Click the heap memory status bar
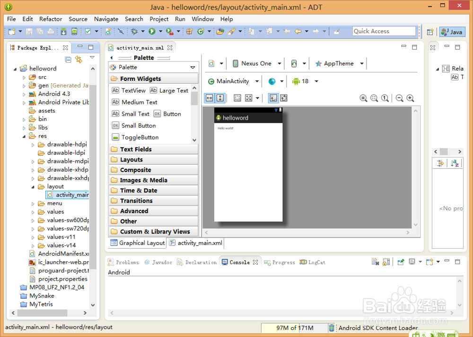The width and height of the screenshot is (473, 337). click(294, 328)
